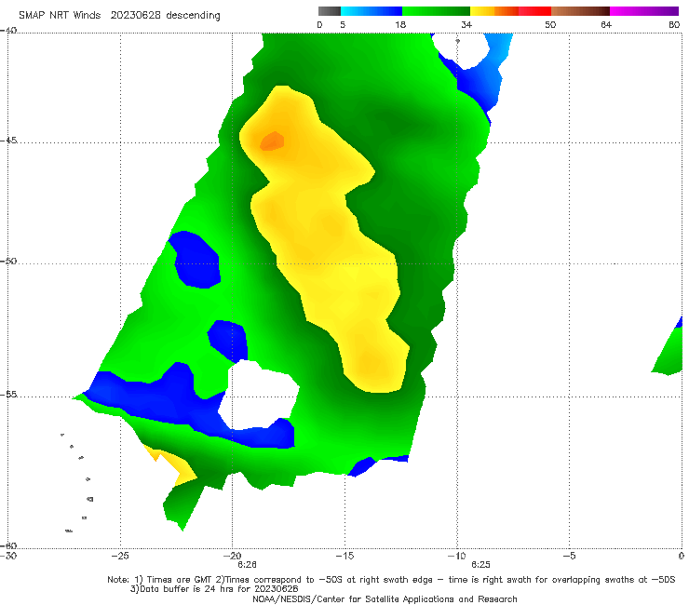Viewport: 689px width, 605px height.
Task: Click the cyan-blue segment of the color bar
Action: [372, 11]
